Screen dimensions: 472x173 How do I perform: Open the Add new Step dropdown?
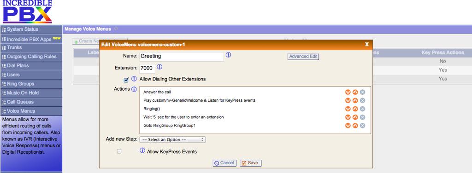click(x=172, y=140)
